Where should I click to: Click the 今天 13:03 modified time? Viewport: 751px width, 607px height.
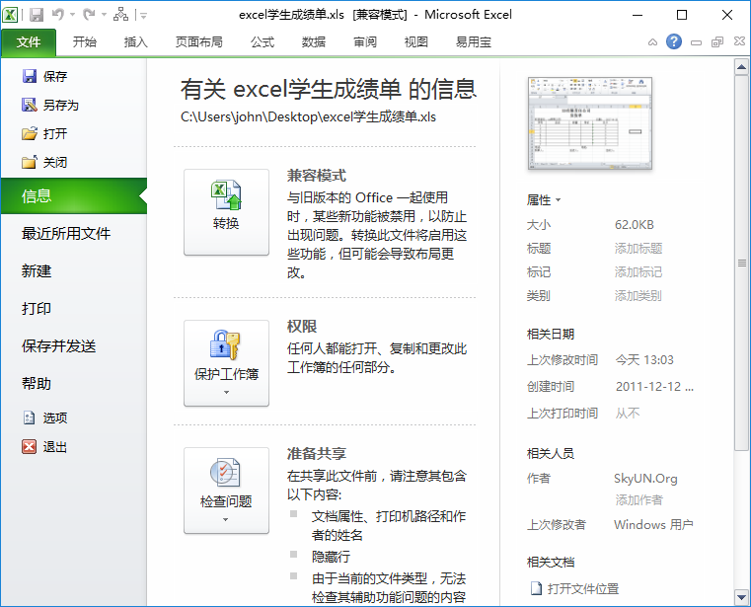pyautogui.click(x=644, y=360)
